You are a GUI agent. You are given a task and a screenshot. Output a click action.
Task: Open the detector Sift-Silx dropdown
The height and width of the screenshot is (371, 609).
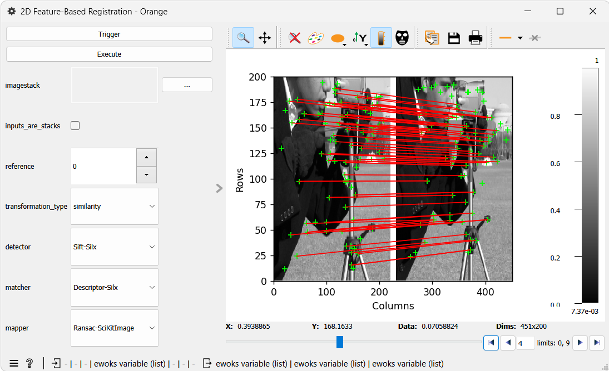coord(115,247)
